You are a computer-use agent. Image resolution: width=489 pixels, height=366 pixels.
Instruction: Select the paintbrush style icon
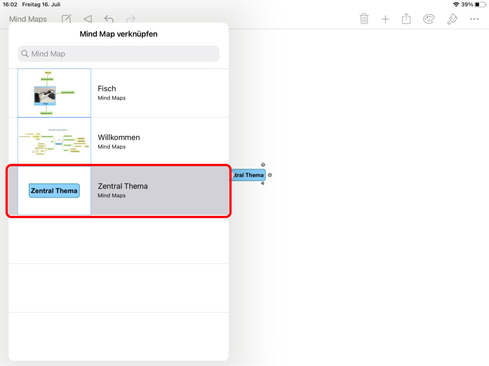(x=452, y=19)
